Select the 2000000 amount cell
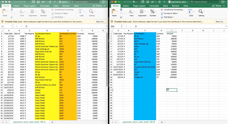Image resolution: width=228 pixels, height=124 pixels. point(172,77)
